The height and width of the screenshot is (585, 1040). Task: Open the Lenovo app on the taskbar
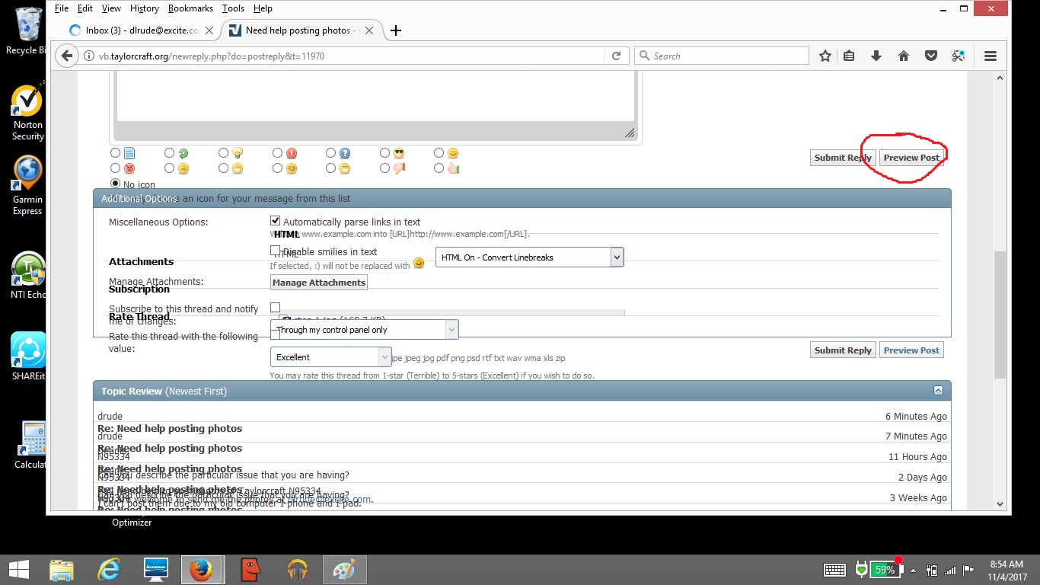[x=155, y=570]
